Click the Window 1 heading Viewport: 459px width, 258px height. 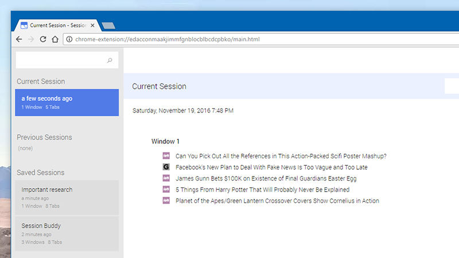point(165,141)
